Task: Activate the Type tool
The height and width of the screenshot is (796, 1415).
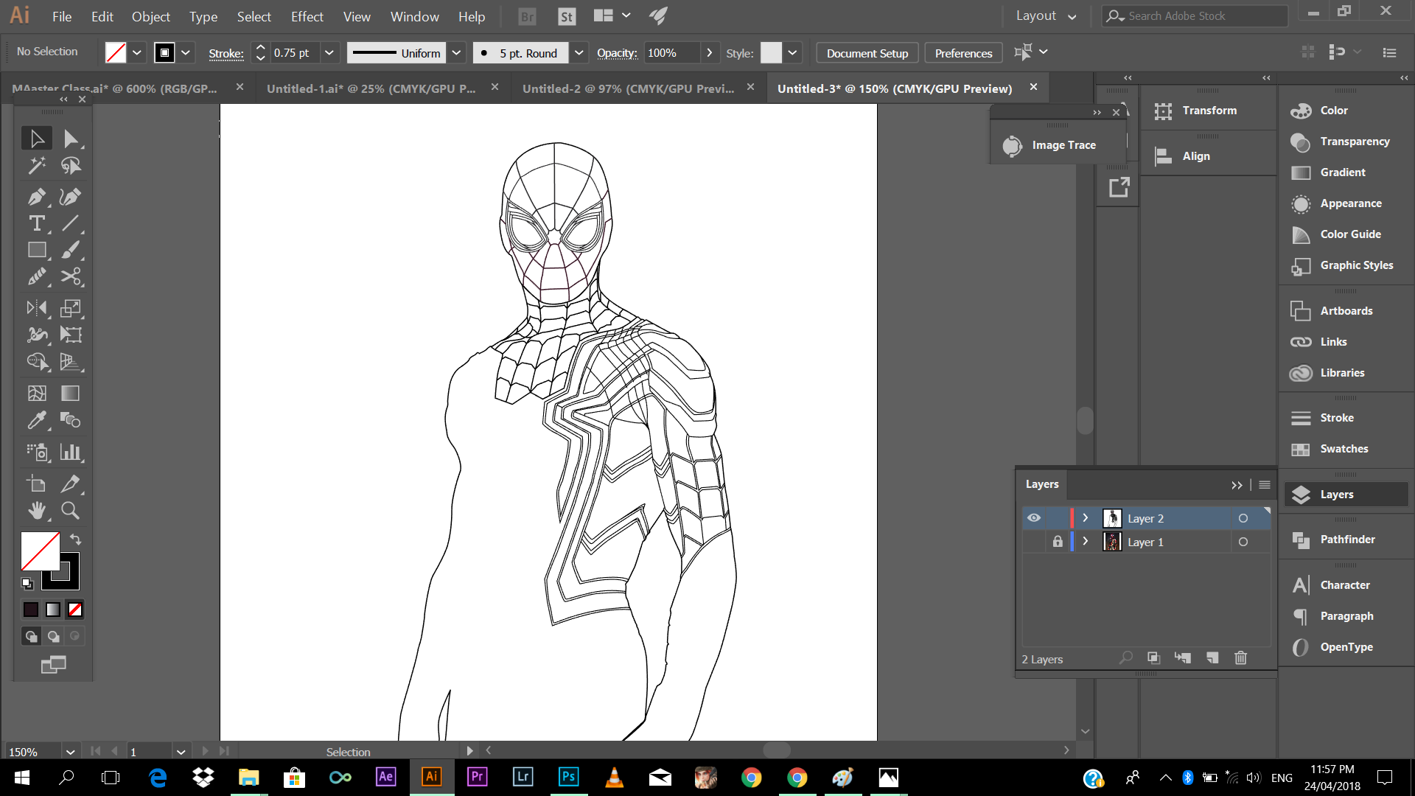Action: click(x=37, y=223)
